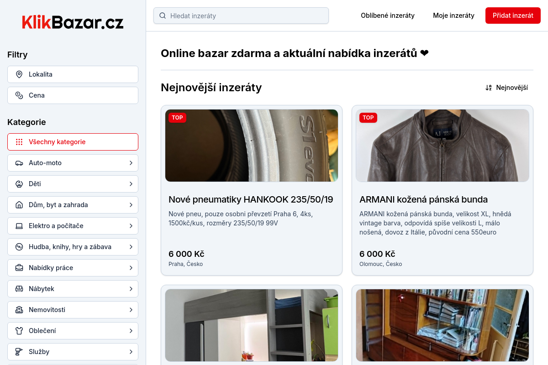
Task: Click the Nabídky práce briefcase icon
Action: [x=19, y=268]
